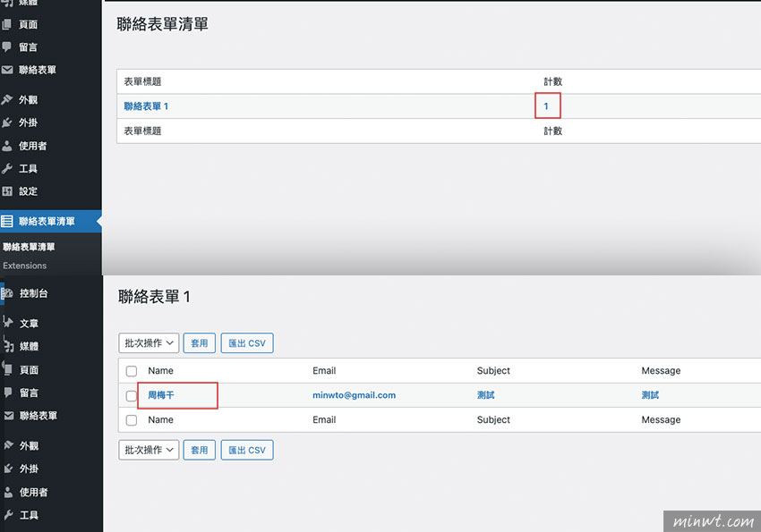Image resolution: width=761 pixels, height=532 pixels.
Task: Open 聯絡表單 envelope icon in lower sidebar
Action: [x=9, y=416]
